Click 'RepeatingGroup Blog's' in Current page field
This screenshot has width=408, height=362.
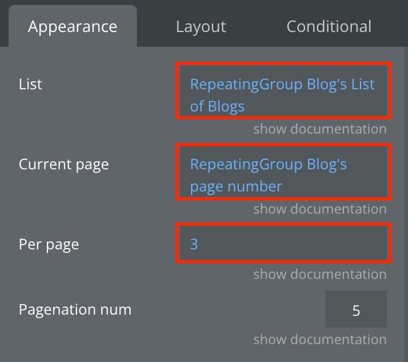[x=268, y=164]
